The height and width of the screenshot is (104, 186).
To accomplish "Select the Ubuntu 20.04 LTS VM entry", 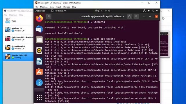I will coord(18,57).
